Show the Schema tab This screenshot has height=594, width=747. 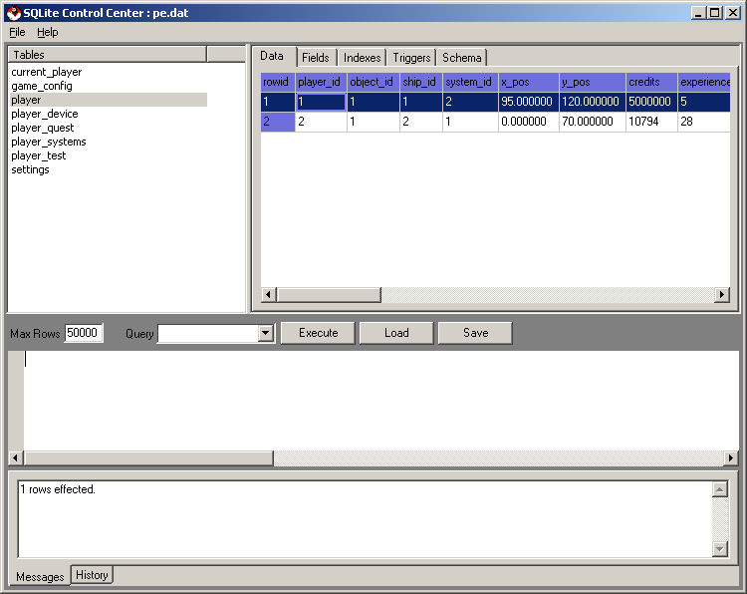[461, 58]
